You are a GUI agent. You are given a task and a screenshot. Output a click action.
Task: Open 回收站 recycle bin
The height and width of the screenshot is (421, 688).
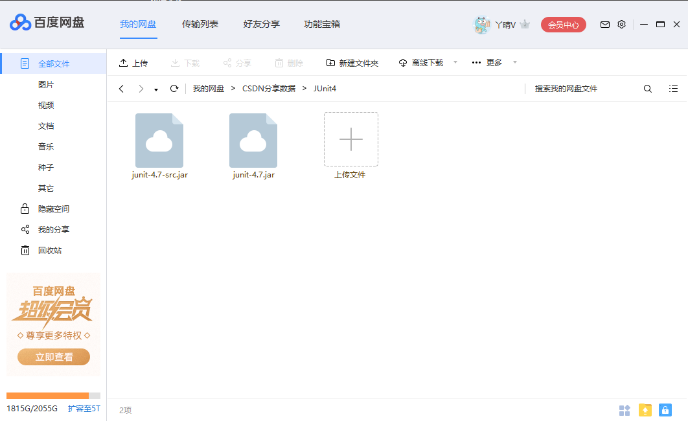[x=41, y=251]
